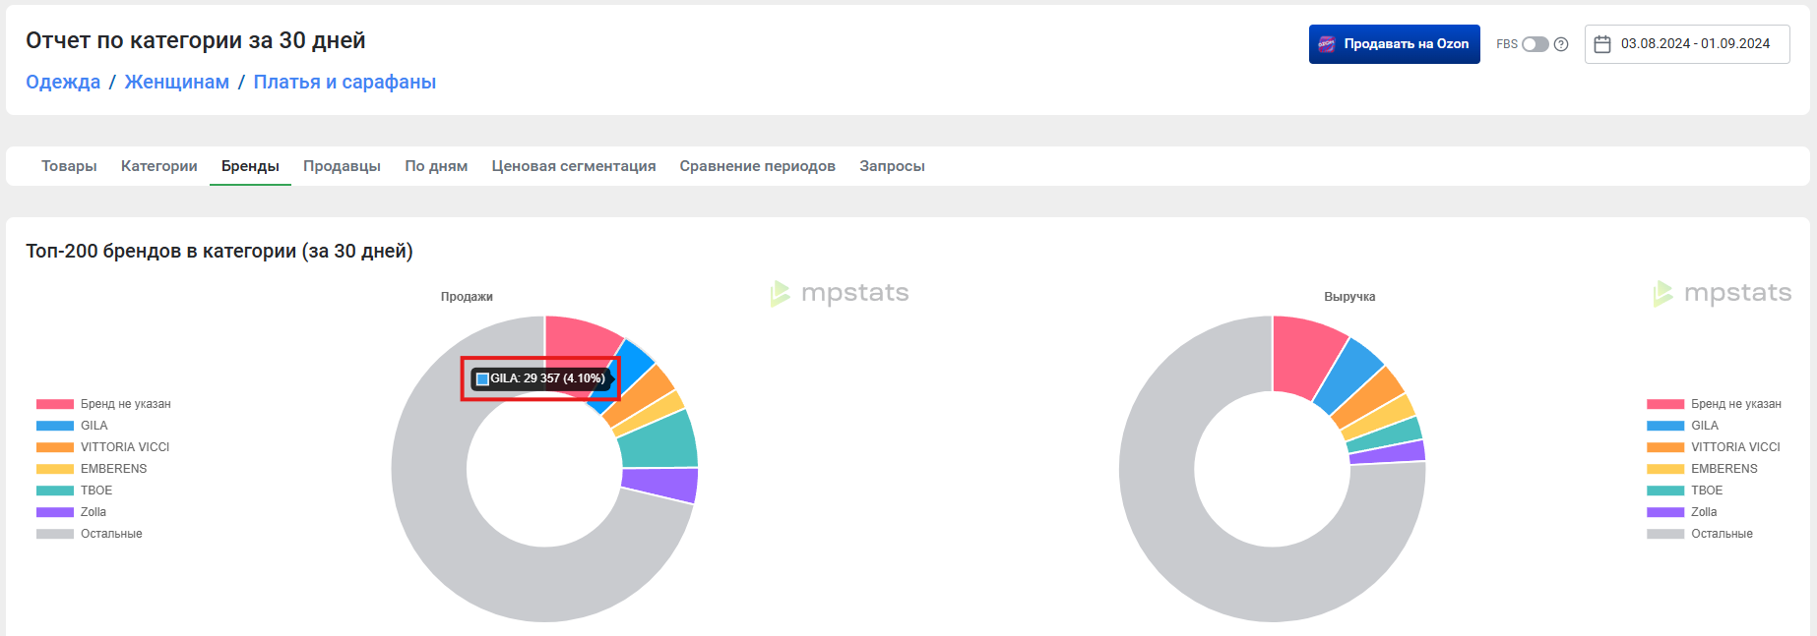
Task: Go to the Женщинам breadcrumb link
Action: coord(177,82)
